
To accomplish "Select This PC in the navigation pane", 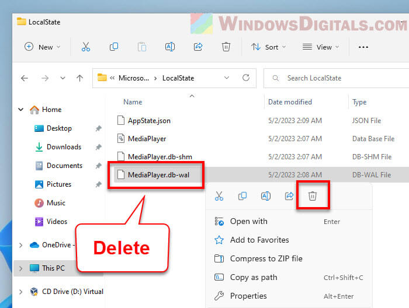I will pyautogui.click(x=54, y=268).
